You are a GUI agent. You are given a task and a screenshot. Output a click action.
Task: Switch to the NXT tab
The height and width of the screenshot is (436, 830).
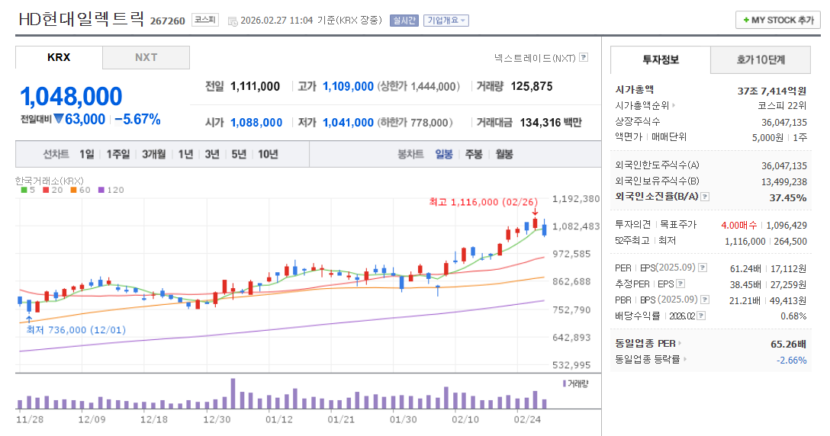(x=146, y=57)
